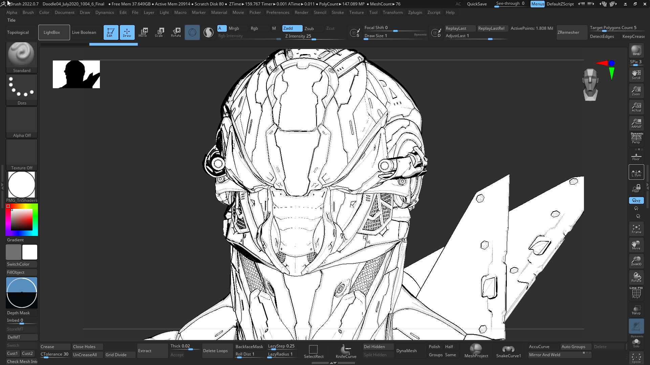Click the SelectRect brush icon
The image size is (650, 365).
click(313, 351)
